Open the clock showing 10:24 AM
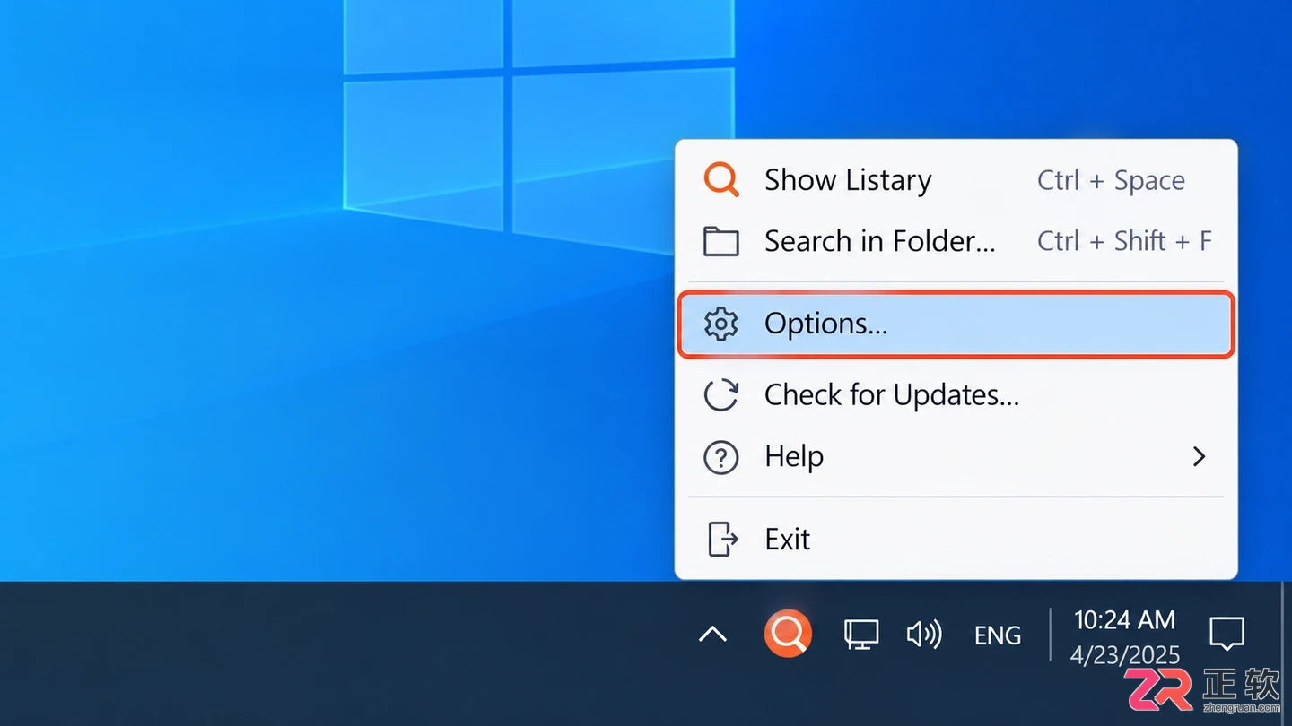Viewport: 1292px width, 726px height. click(x=1125, y=619)
